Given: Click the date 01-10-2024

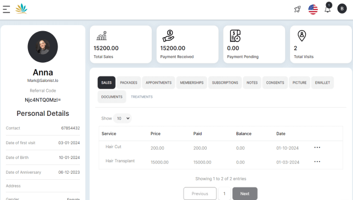Looking at the screenshot, I should tap(287, 148).
